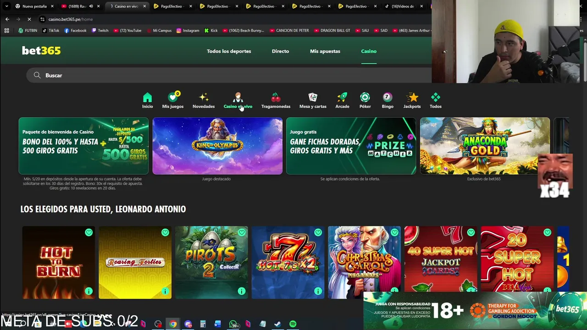The image size is (587, 330).
Task: Open Mesa y cartas category
Action: (x=313, y=100)
